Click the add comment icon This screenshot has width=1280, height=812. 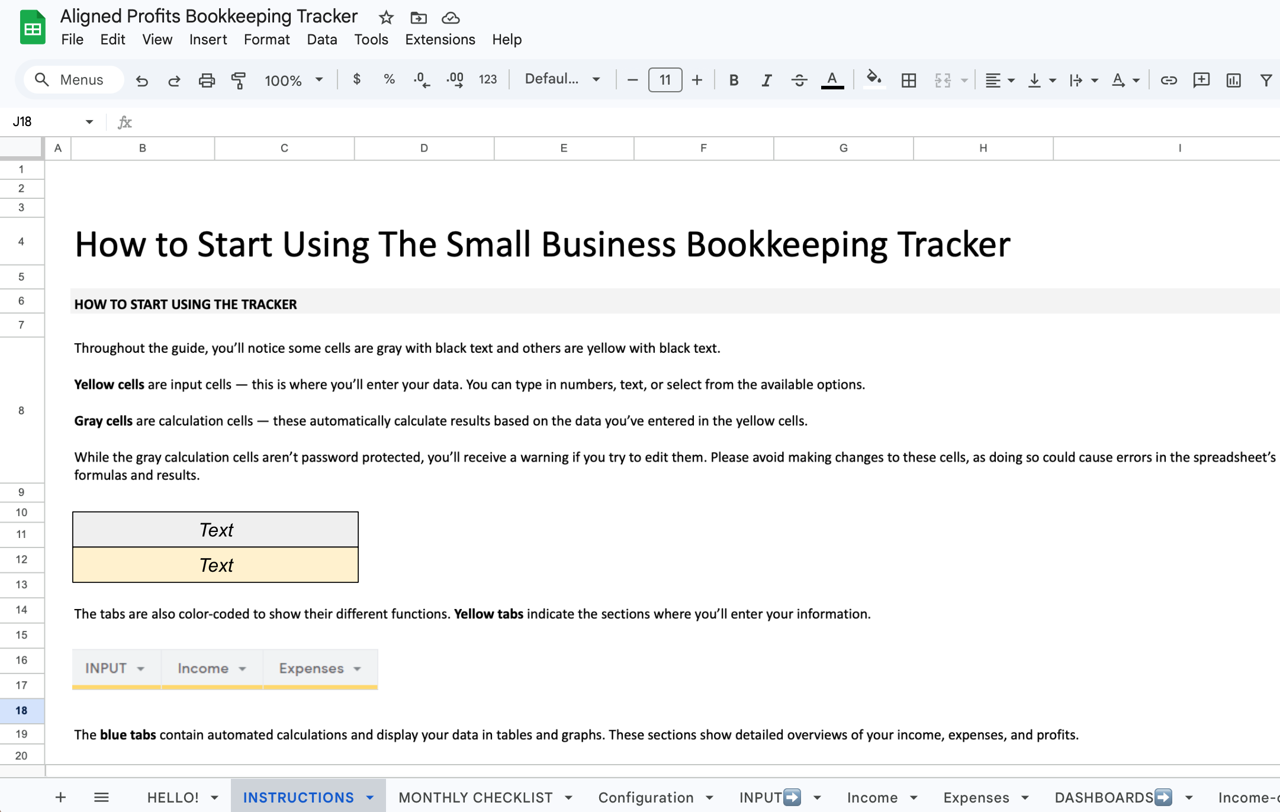[x=1201, y=80]
